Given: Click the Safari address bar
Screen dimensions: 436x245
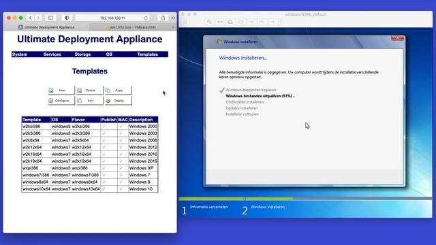Looking at the screenshot, I should (112, 18).
